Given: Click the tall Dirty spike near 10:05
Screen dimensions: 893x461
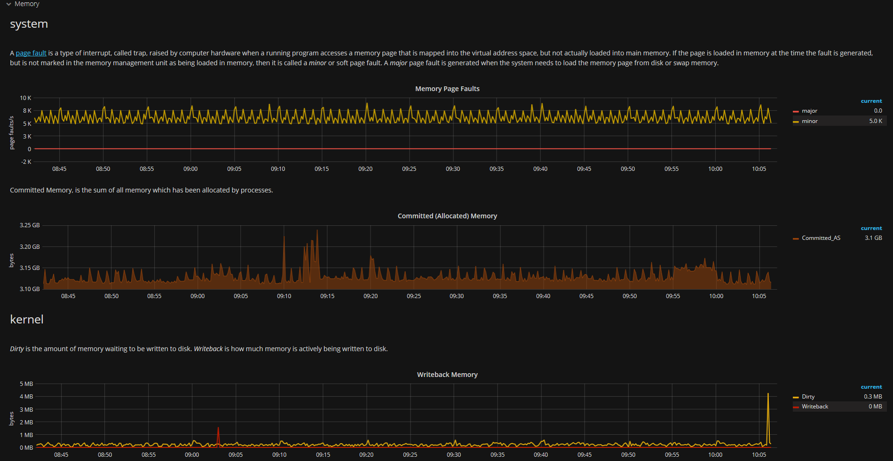Looking at the screenshot, I should (x=768, y=418).
